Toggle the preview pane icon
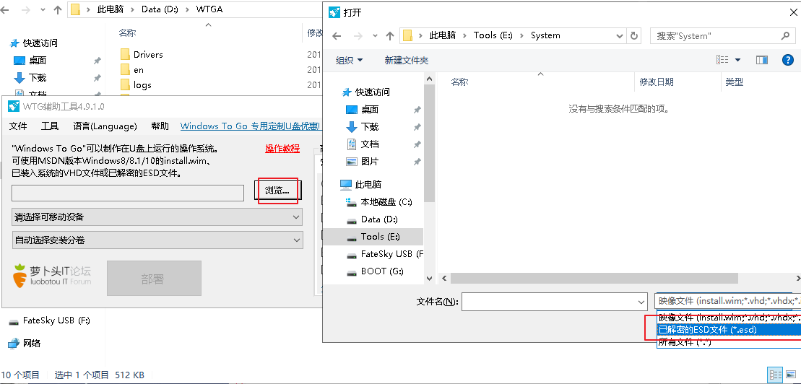The width and height of the screenshot is (801, 384). [x=761, y=60]
